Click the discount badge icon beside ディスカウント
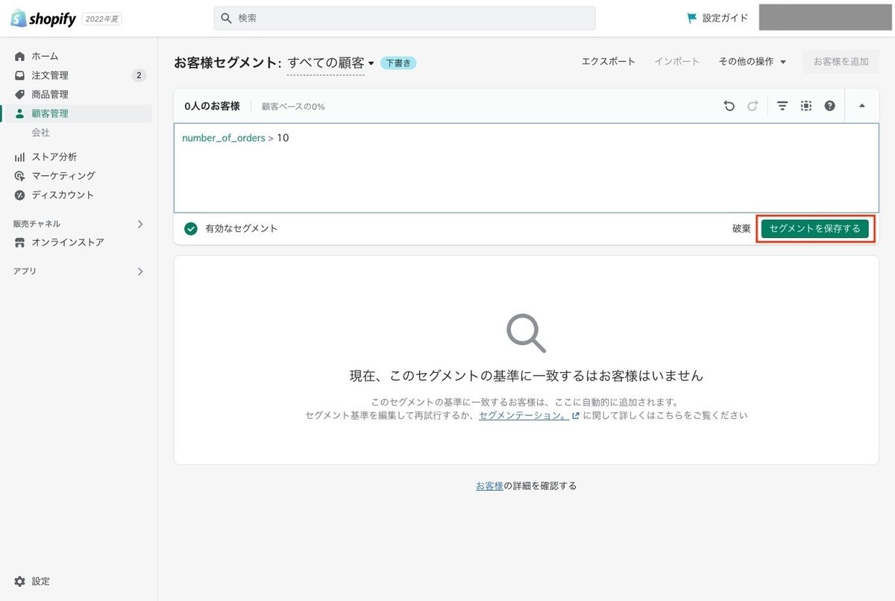895x601 pixels. coord(20,195)
